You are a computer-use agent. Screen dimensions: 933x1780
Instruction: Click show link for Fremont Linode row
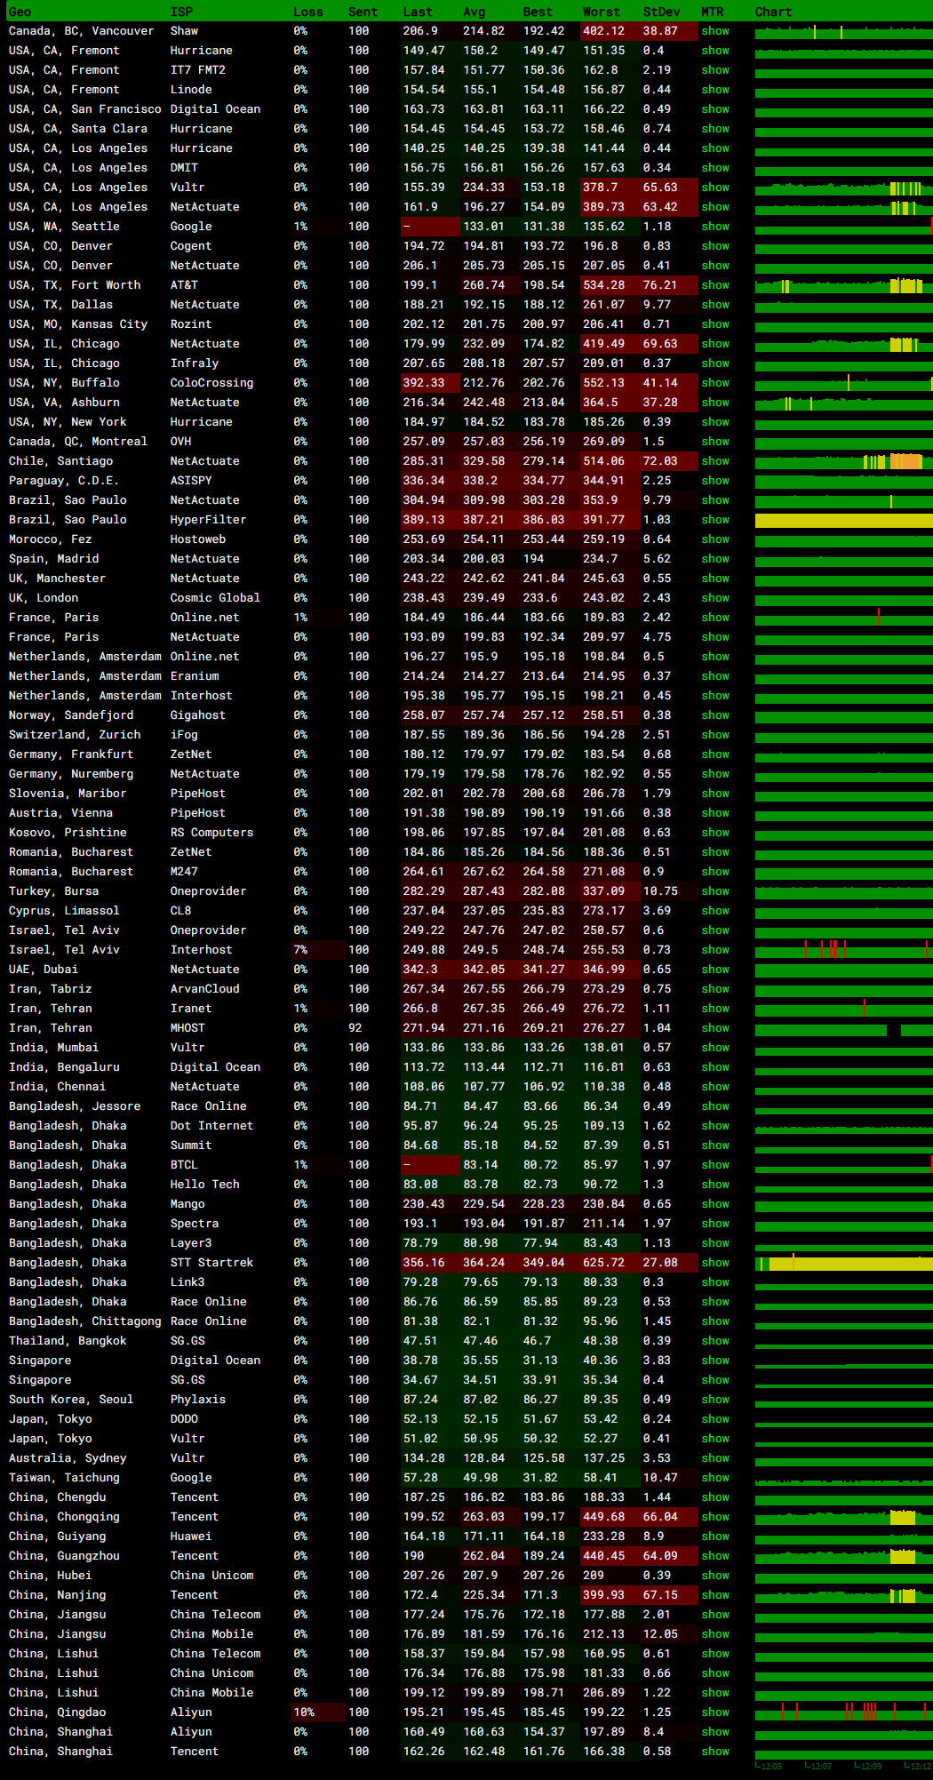714,90
